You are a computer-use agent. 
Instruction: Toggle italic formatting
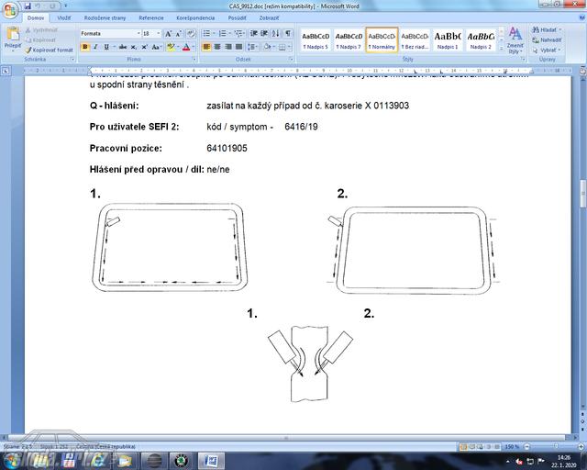(95, 47)
